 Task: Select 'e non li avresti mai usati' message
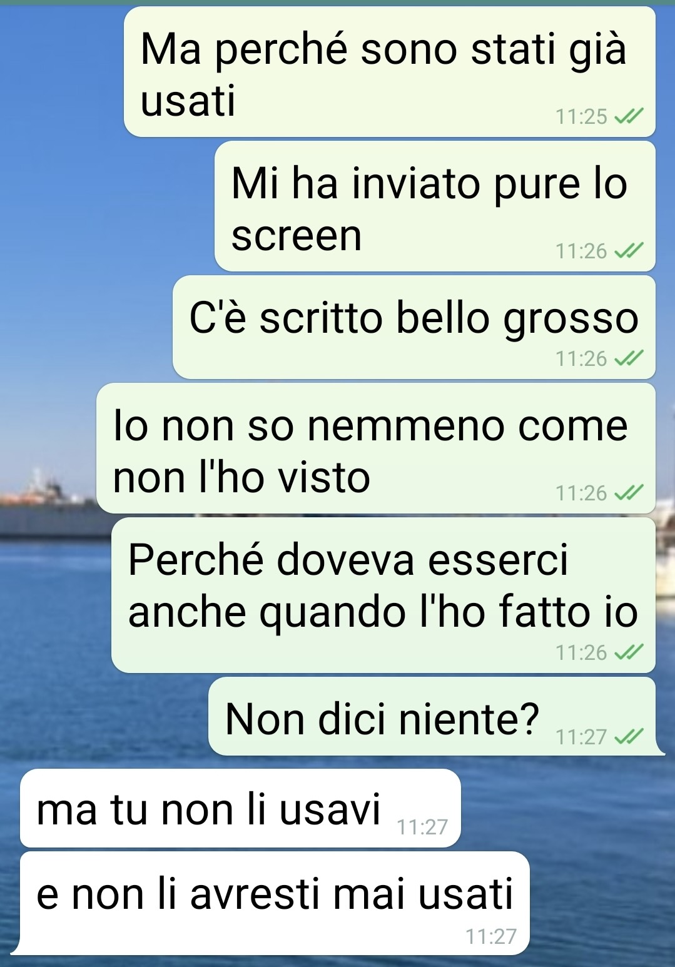pos(275,903)
